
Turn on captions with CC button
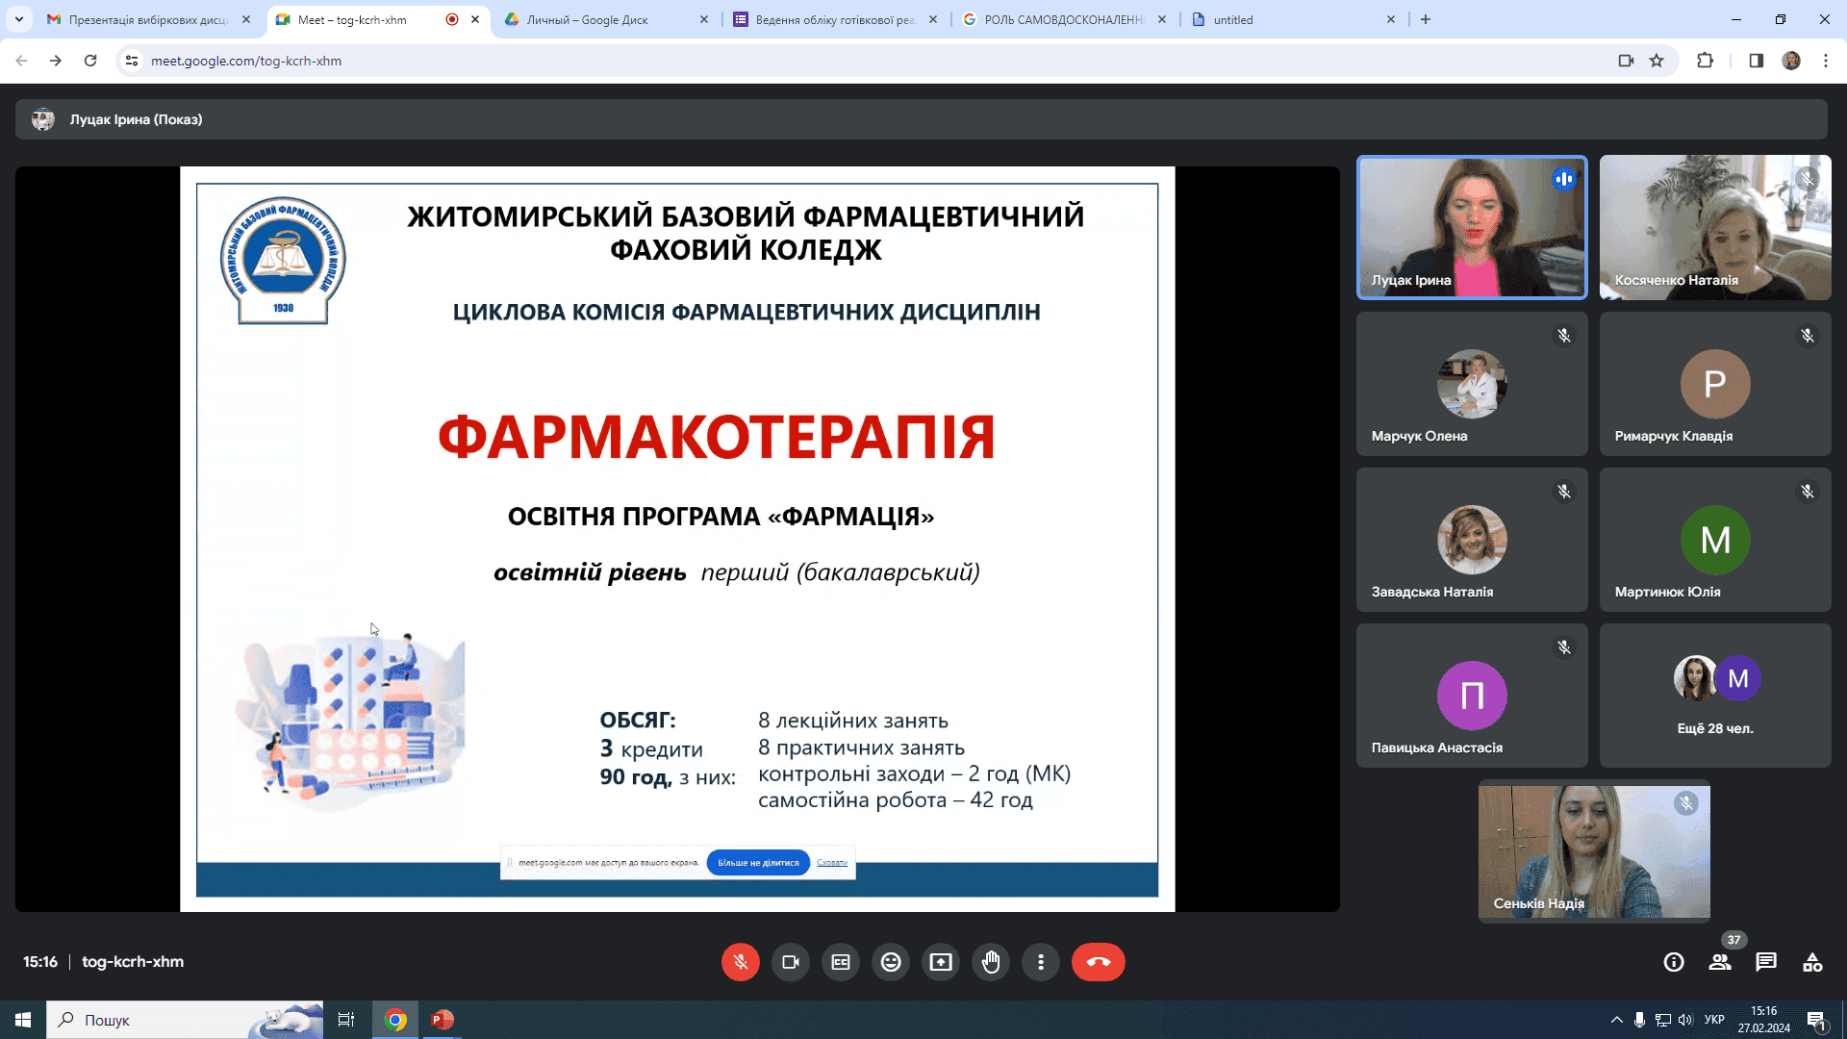[841, 962]
